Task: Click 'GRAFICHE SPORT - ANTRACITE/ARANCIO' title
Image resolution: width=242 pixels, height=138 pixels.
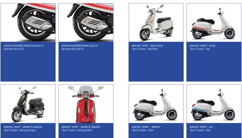Action: point(23,127)
